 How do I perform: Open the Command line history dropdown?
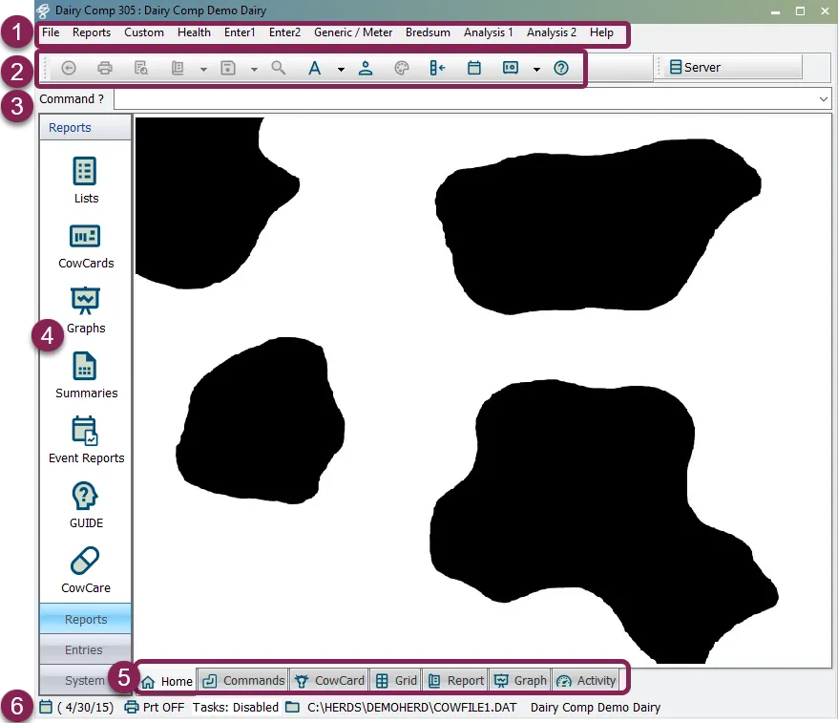coord(823,99)
